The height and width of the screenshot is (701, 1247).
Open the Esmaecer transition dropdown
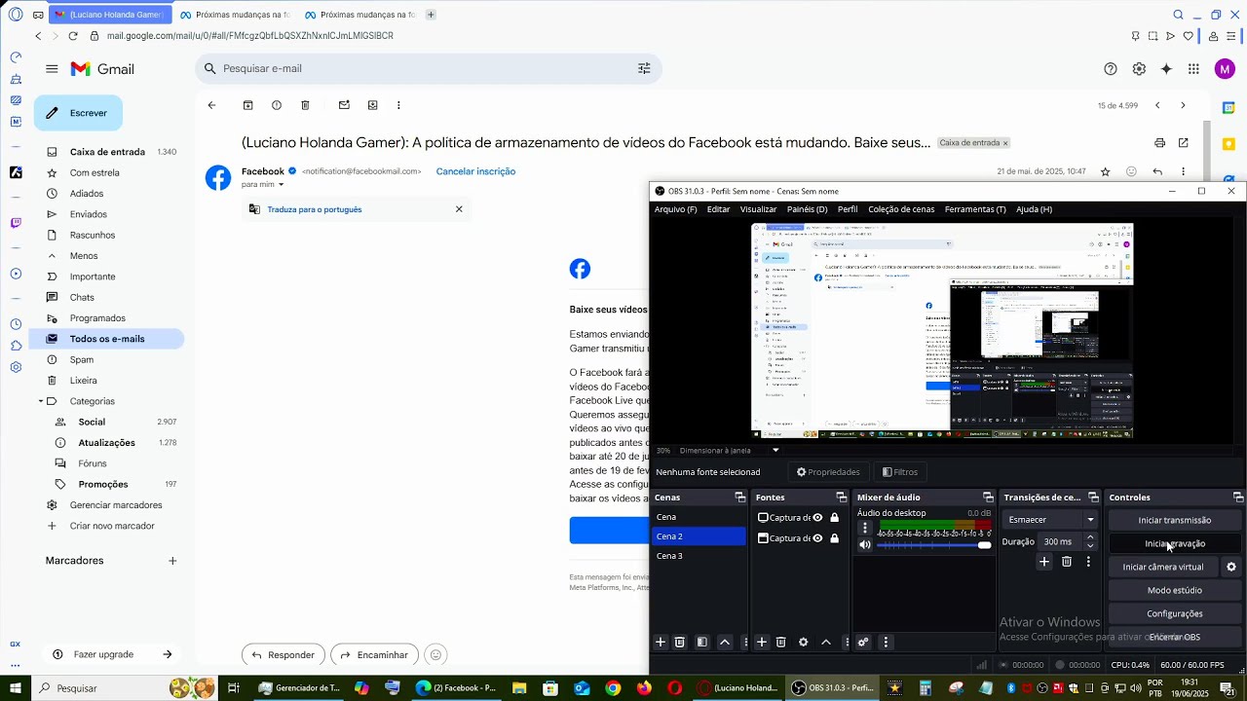1050,520
